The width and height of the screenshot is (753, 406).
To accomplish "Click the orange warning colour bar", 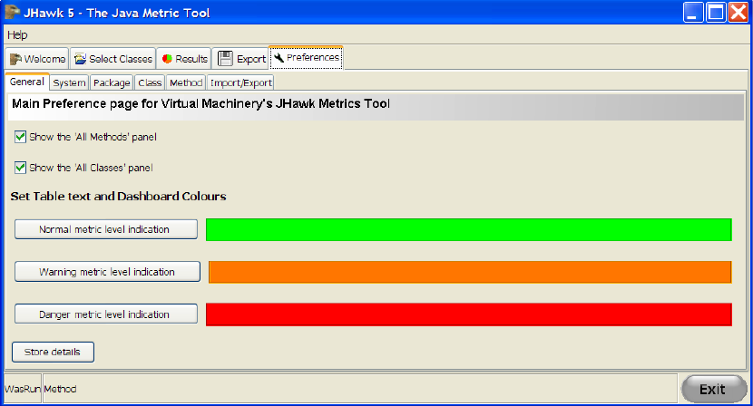I will [470, 272].
